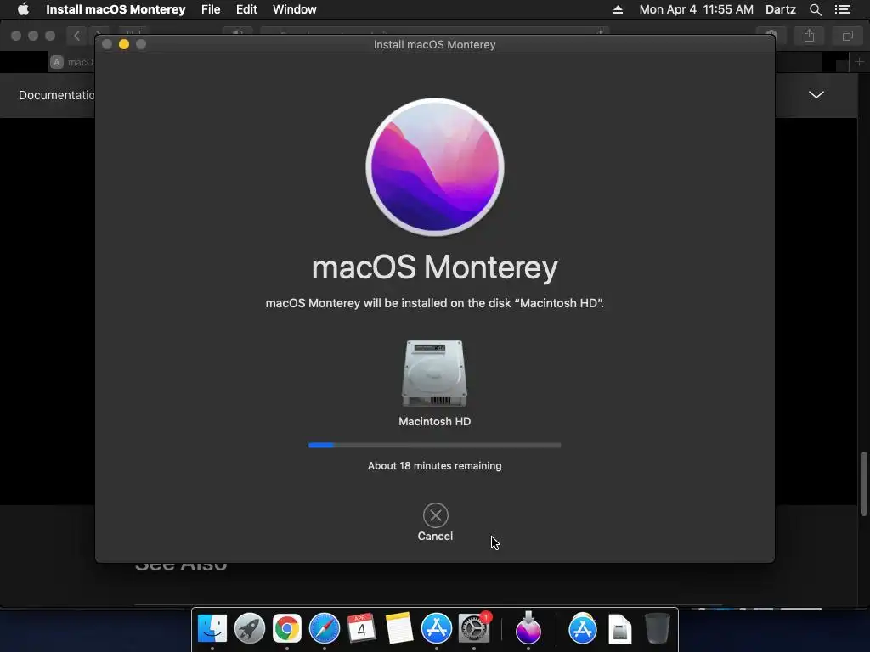The image size is (870, 652).
Task: Open the Apple menu
Action: coord(23,9)
